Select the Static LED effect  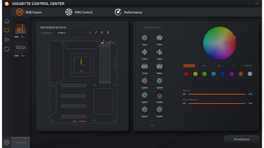pos(145,38)
